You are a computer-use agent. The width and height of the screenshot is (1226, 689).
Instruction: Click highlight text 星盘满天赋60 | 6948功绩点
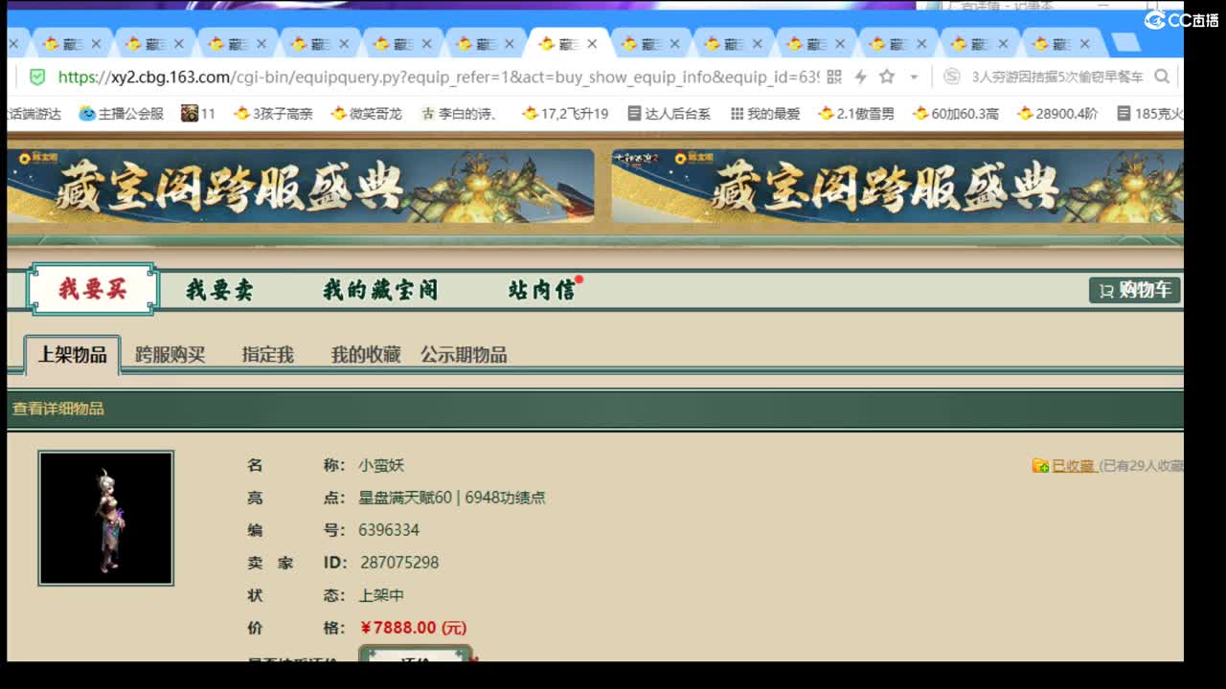(452, 498)
